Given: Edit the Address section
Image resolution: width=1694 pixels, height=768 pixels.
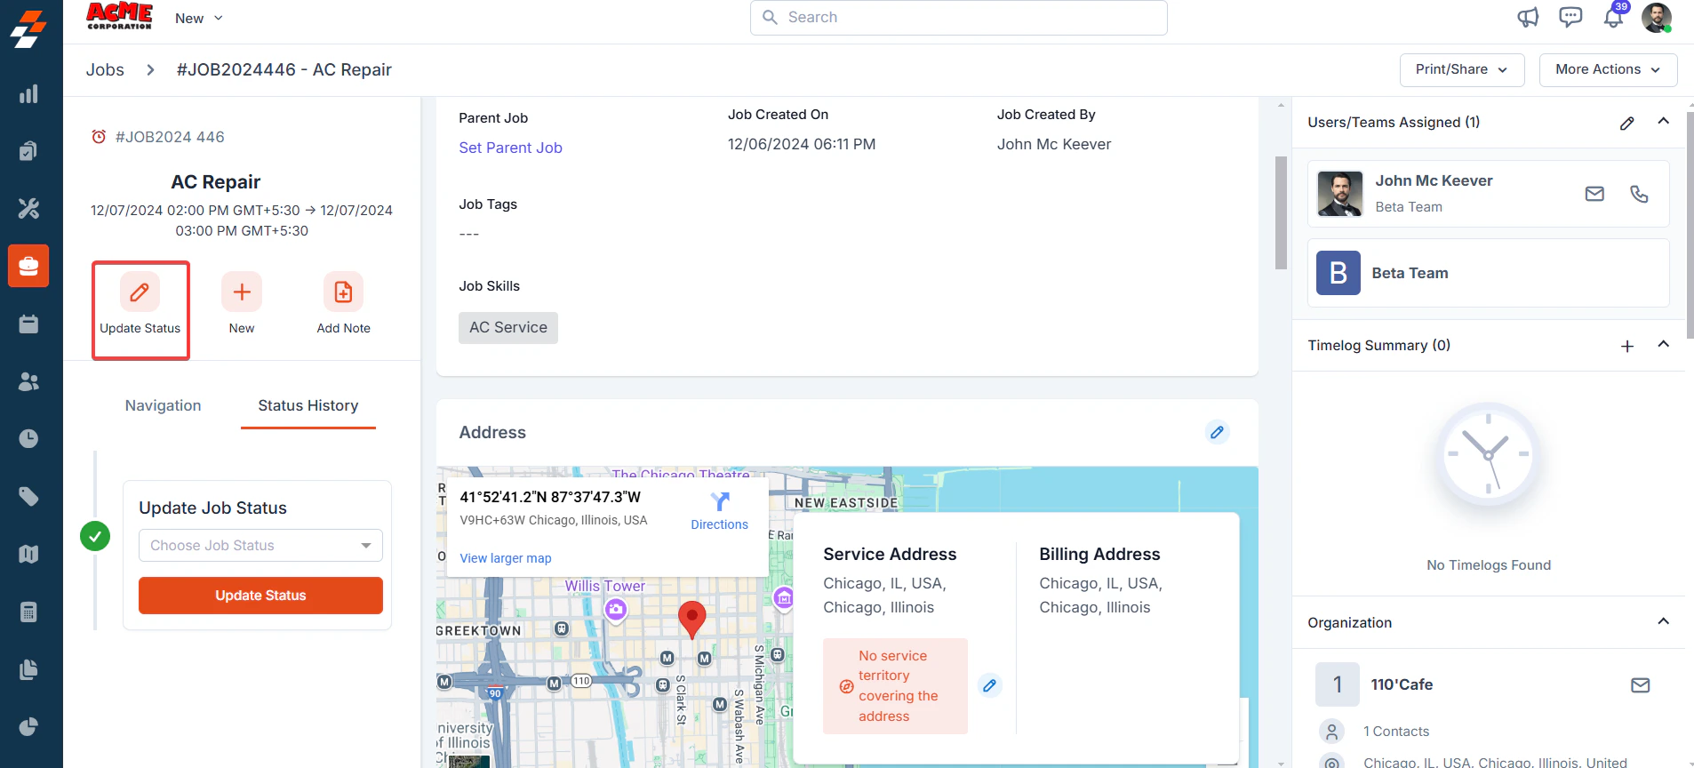Looking at the screenshot, I should [1217, 432].
